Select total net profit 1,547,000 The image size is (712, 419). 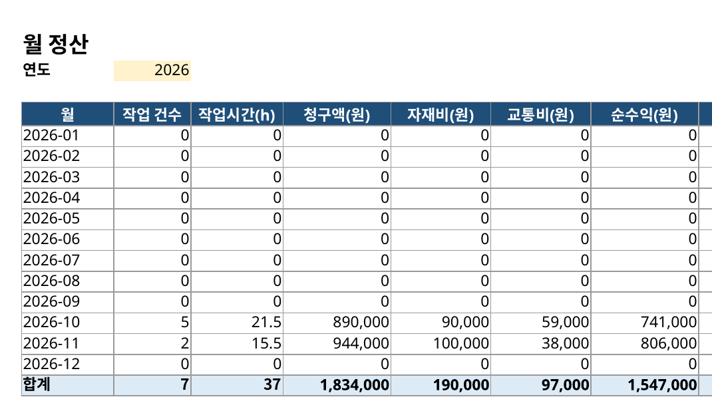pos(644,385)
